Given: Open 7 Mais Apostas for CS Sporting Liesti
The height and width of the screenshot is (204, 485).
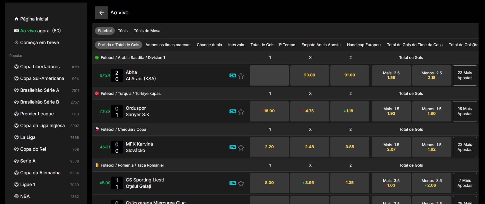Looking at the screenshot, I should tap(465, 183).
